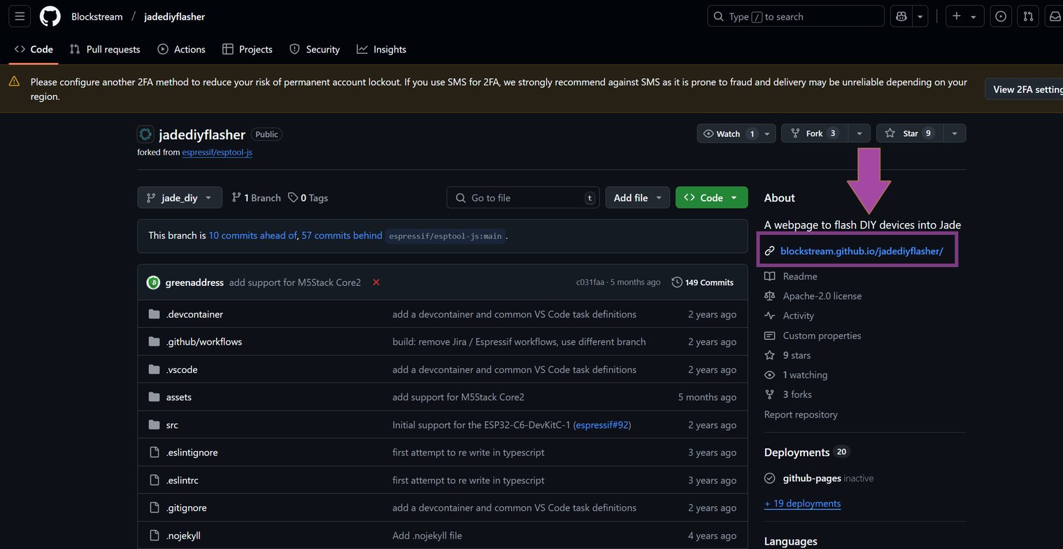
Task: Open the jade_diy branch selector
Action: pos(179,197)
